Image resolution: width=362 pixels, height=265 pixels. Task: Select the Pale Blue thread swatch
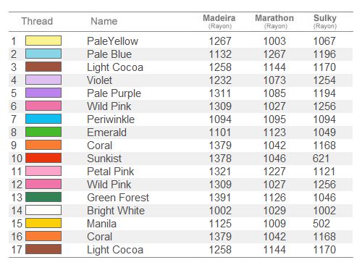(x=43, y=54)
